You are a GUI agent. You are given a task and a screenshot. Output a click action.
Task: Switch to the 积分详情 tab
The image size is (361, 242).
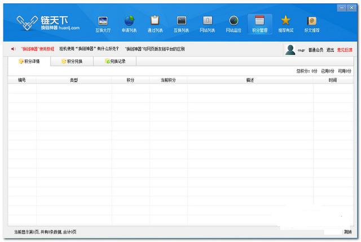point(29,61)
